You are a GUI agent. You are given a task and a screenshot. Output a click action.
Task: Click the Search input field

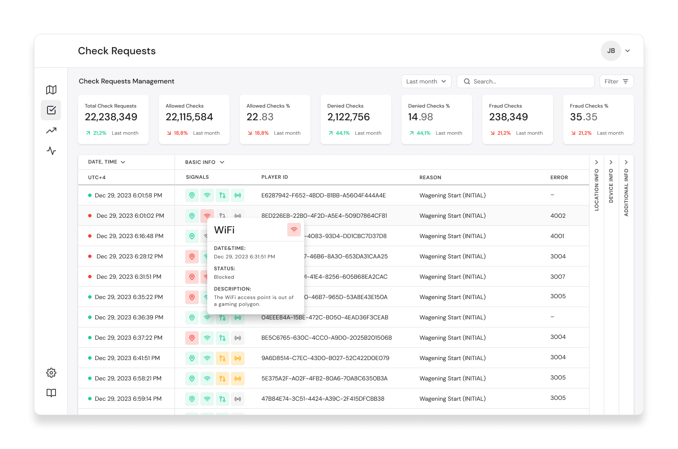[525, 81]
